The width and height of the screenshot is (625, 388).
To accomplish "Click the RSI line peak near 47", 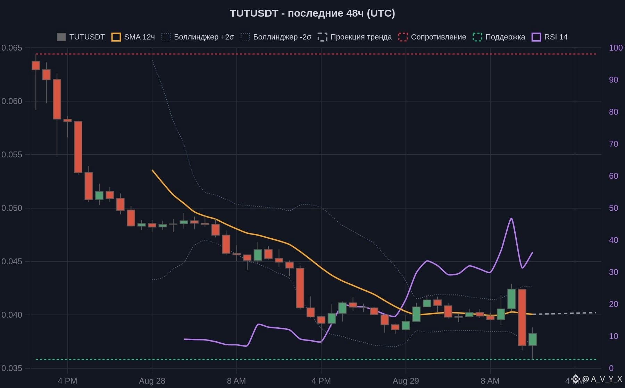I will (x=511, y=219).
